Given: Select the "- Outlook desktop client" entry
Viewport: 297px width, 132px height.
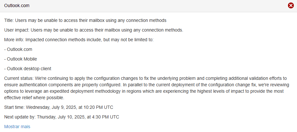Looking at the screenshot, I should pos(28,69).
